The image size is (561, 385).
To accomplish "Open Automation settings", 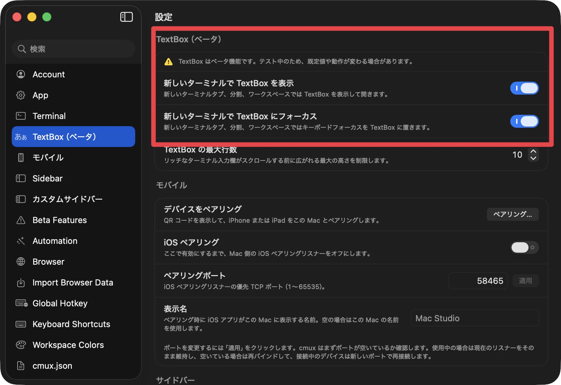I will click(x=73, y=241).
